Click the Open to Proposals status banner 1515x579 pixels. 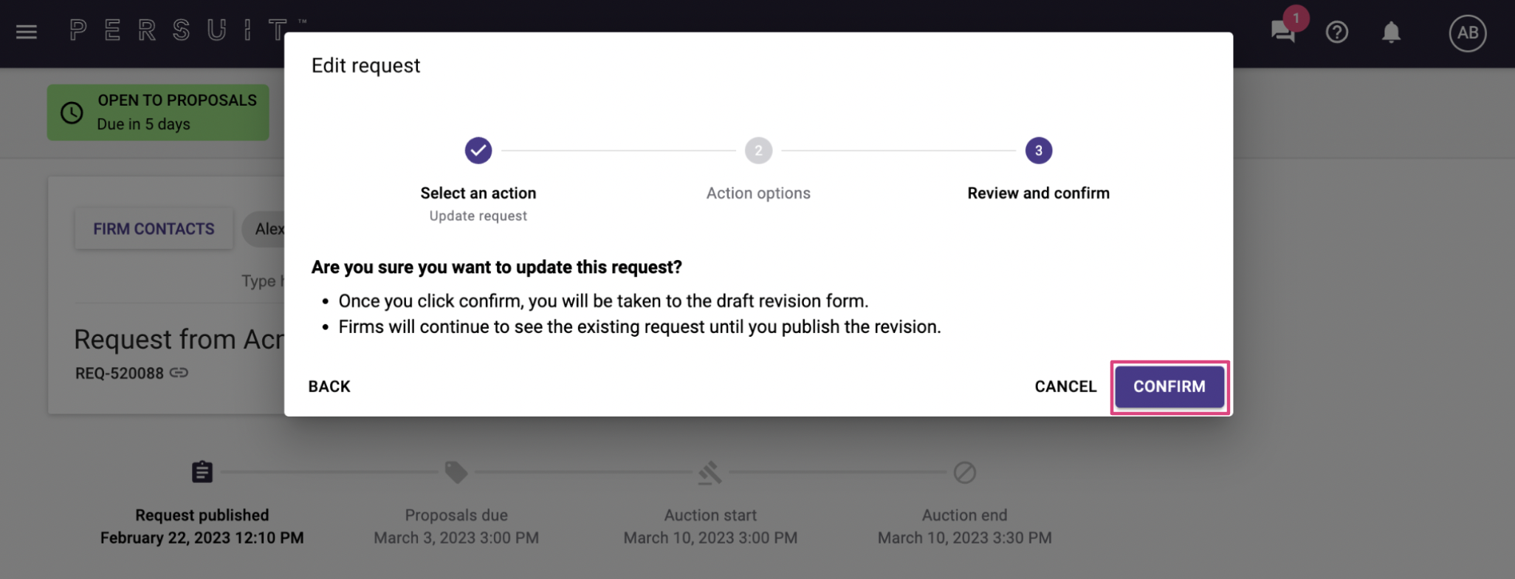158,112
